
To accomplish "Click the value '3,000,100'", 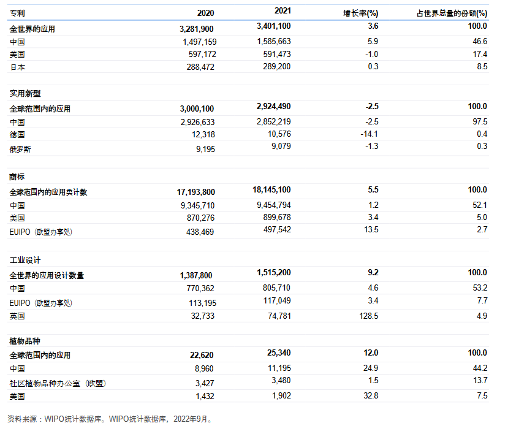I will [197, 109].
